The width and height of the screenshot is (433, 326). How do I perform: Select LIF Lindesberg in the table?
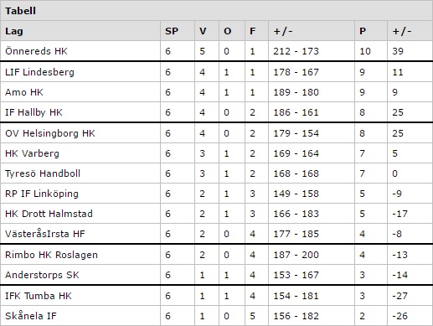(x=39, y=72)
